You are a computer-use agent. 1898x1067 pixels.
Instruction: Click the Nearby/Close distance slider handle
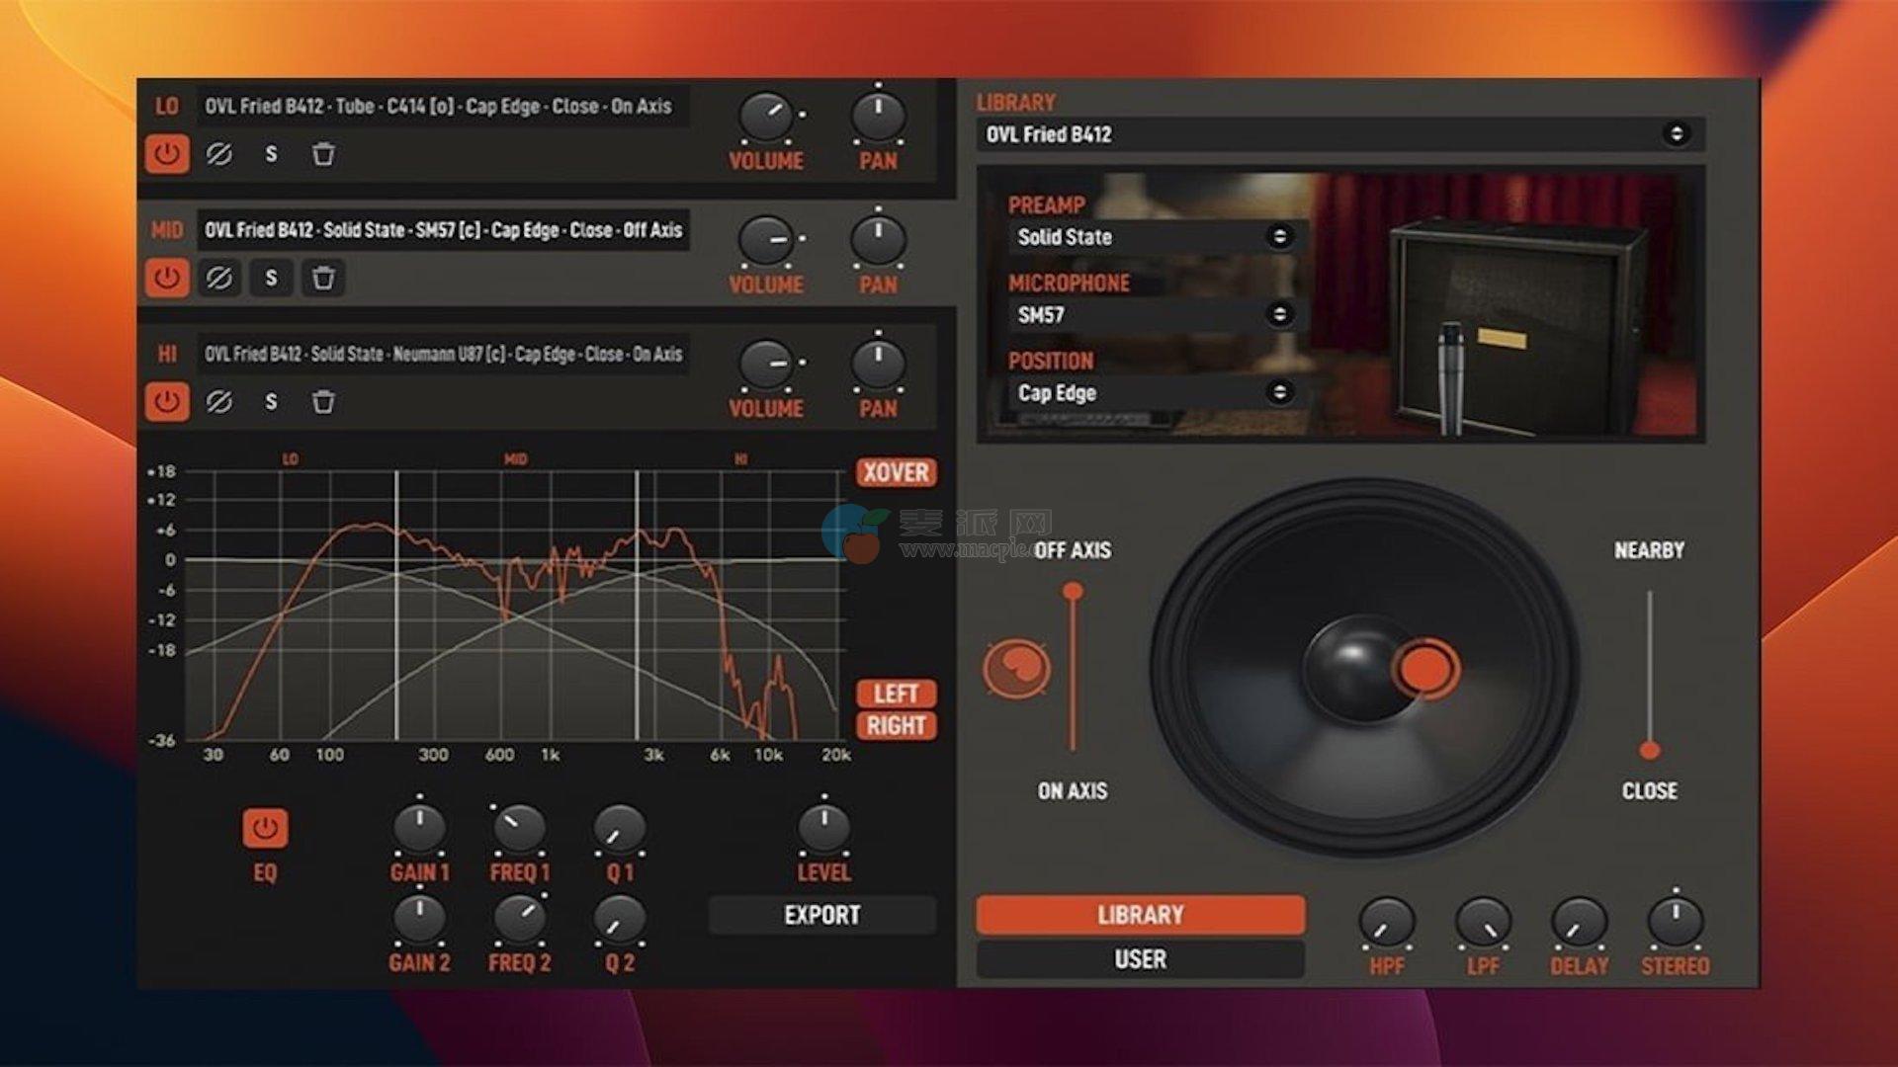(x=1649, y=751)
